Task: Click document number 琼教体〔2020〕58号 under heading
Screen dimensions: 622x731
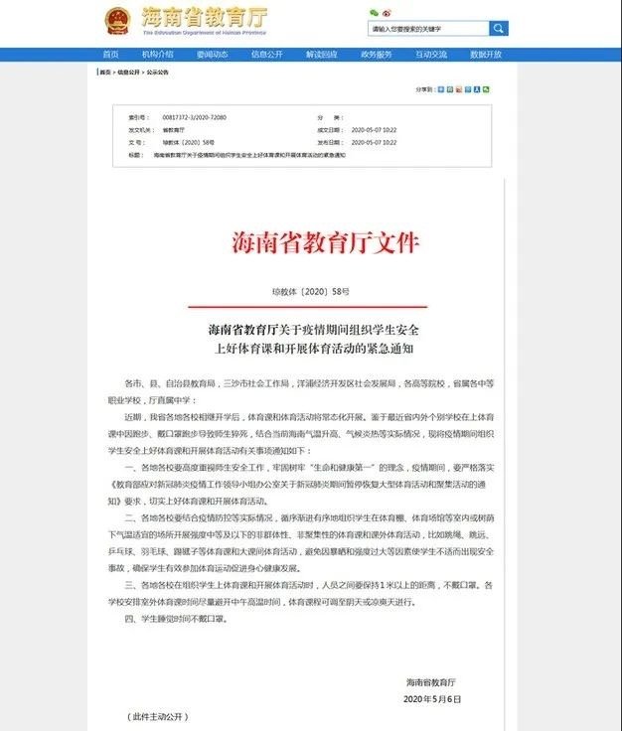Action: pos(311,292)
